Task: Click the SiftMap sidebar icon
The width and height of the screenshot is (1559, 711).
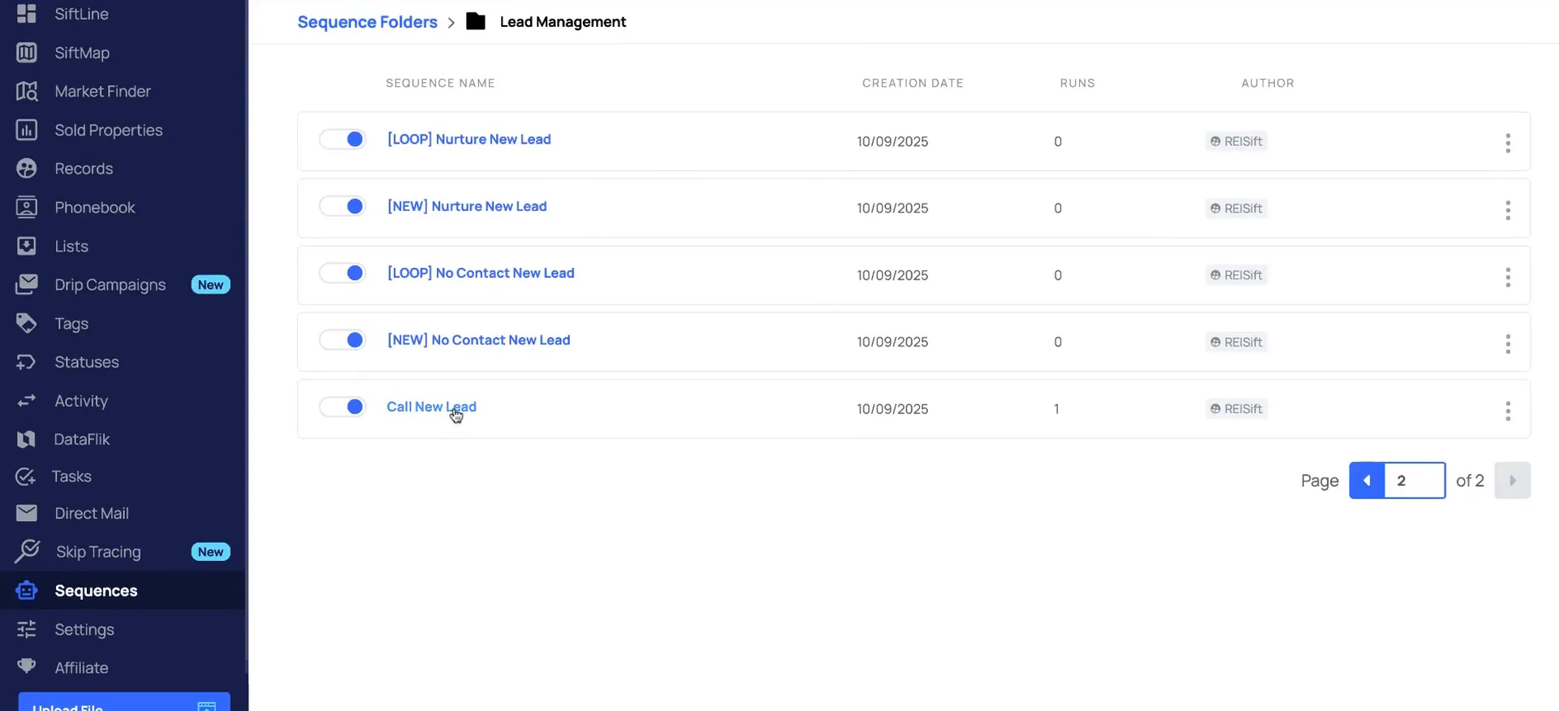Action: [26, 53]
